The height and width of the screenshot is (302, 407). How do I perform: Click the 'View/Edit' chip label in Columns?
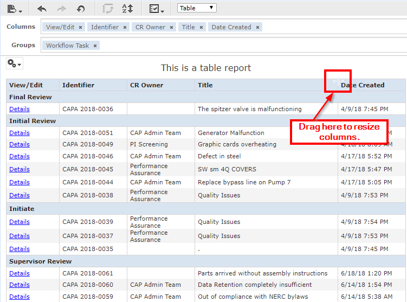tap(60, 27)
